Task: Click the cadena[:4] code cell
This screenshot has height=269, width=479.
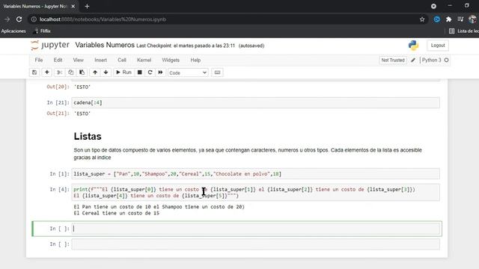Action: [x=256, y=103]
